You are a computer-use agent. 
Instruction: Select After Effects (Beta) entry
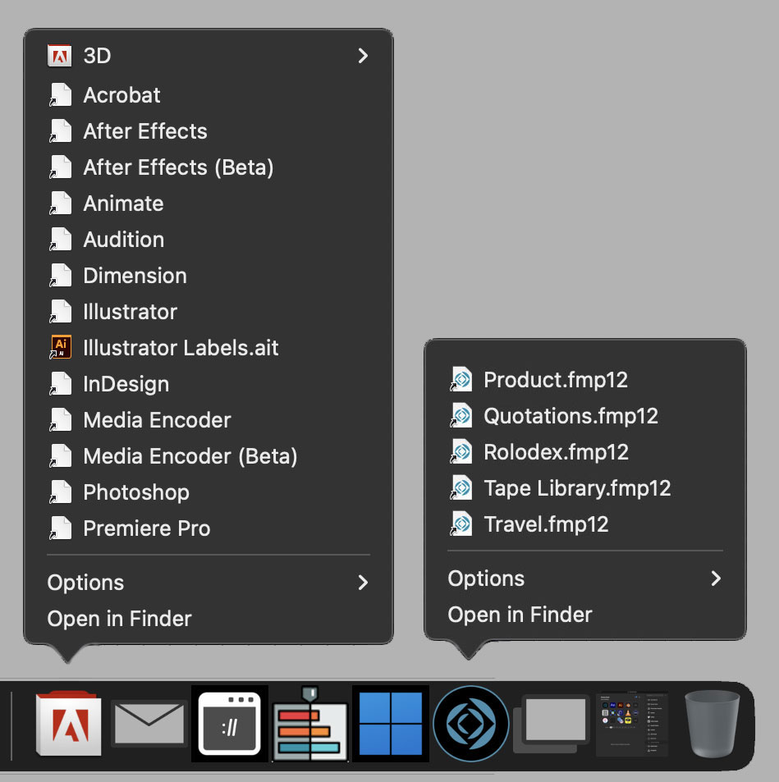tap(178, 167)
